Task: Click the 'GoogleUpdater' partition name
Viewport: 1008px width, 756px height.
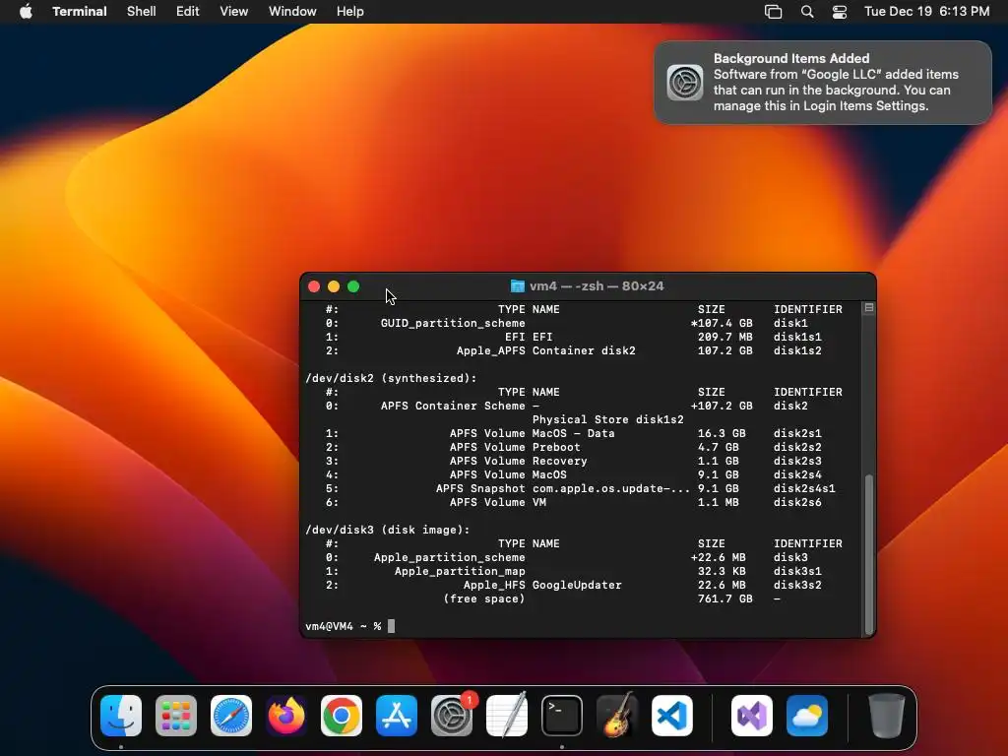Action: 577,585
